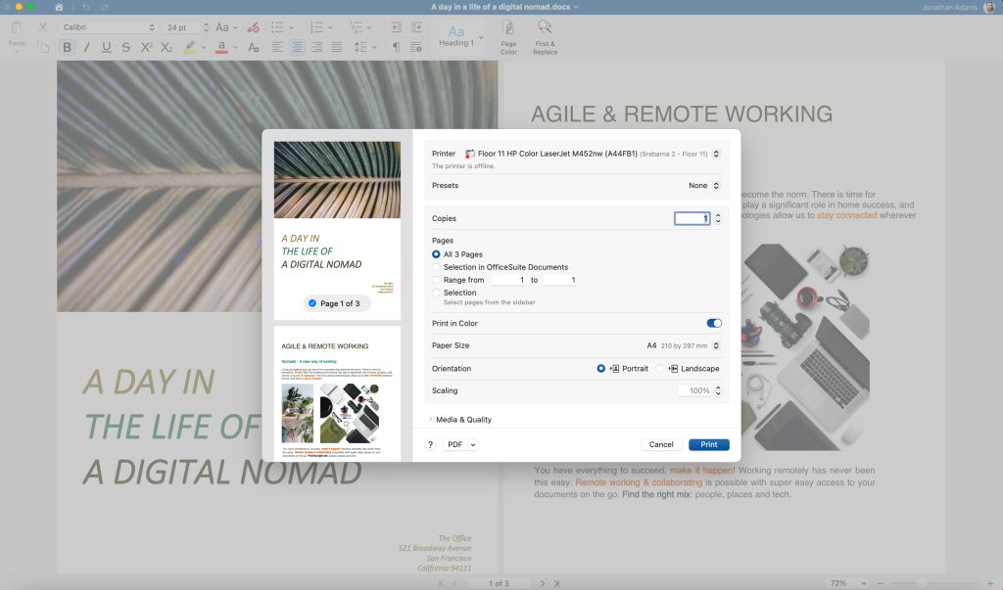This screenshot has width=1003, height=590.
Task: Toggle Bold formatting in the toolbar
Action: pyautogui.click(x=67, y=47)
